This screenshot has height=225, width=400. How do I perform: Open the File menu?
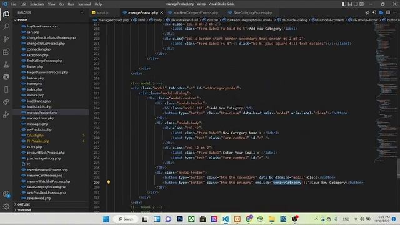coord(14,4)
